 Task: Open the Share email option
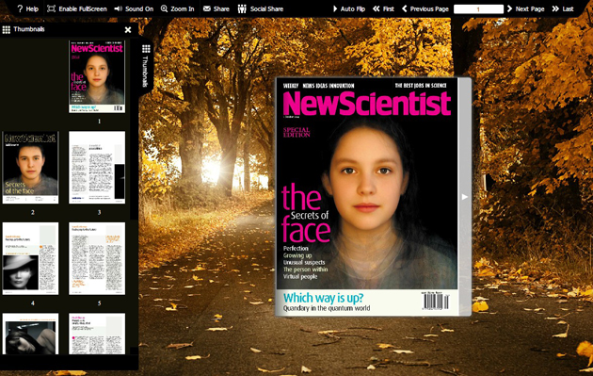tap(216, 8)
